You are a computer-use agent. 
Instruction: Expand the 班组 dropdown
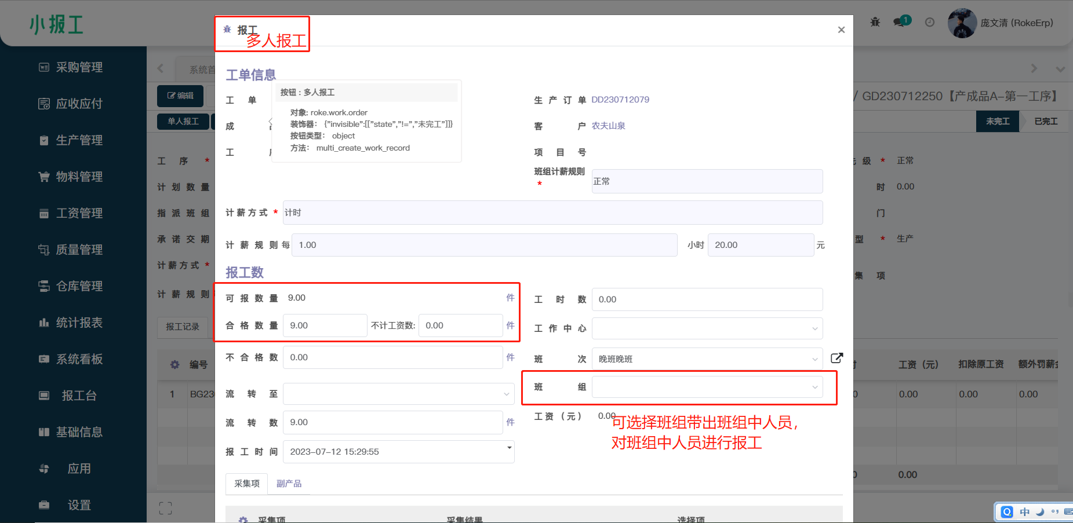click(707, 387)
